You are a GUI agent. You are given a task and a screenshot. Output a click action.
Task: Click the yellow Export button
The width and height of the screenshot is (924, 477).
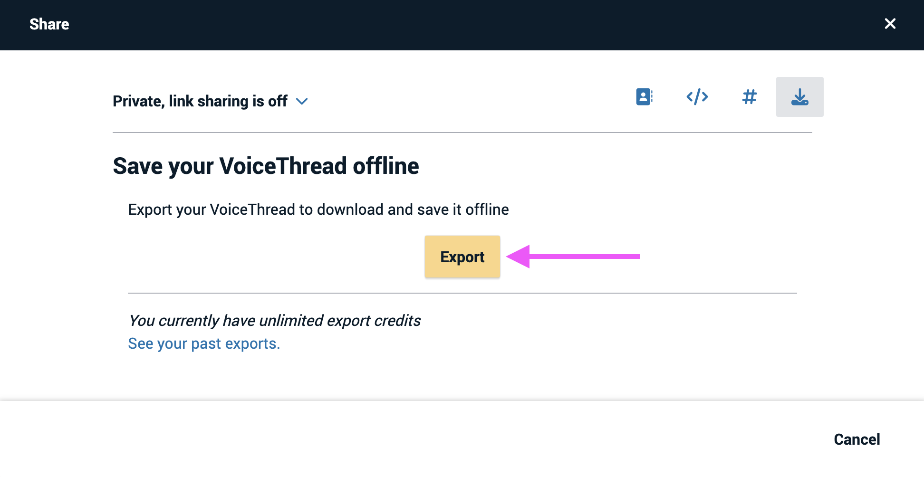coord(462,257)
